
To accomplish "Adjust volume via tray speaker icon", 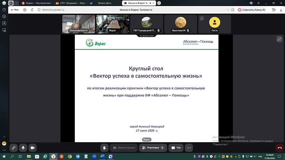I will (x=255, y=156).
